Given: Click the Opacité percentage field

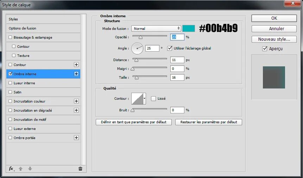Looking at the screenshot, I should tap(177, 37).
